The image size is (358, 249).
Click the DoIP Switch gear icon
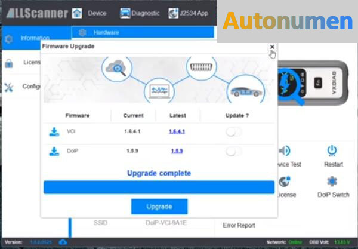(x=332, y=182)
